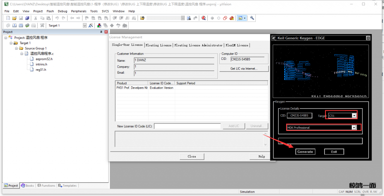Switch to the Floating License tab
This screenshot has height=196, width=384.
158,45
